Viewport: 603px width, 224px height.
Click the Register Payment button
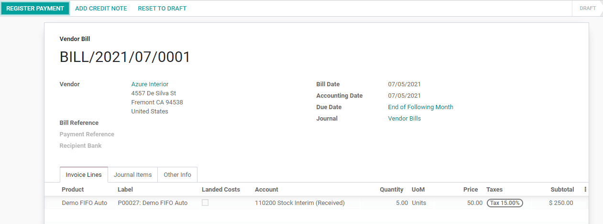tap(35, 9)
